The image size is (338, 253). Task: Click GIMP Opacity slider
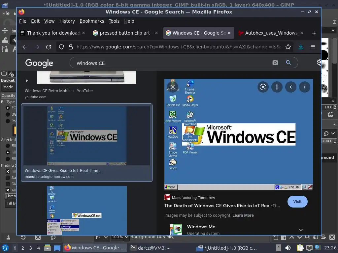[9, 96]
